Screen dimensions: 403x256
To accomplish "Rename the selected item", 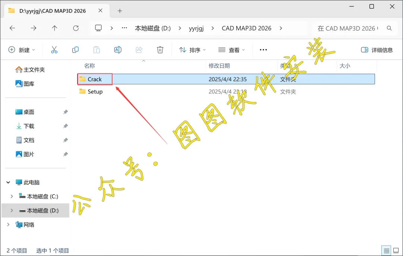I will click(x=118, y=50).
